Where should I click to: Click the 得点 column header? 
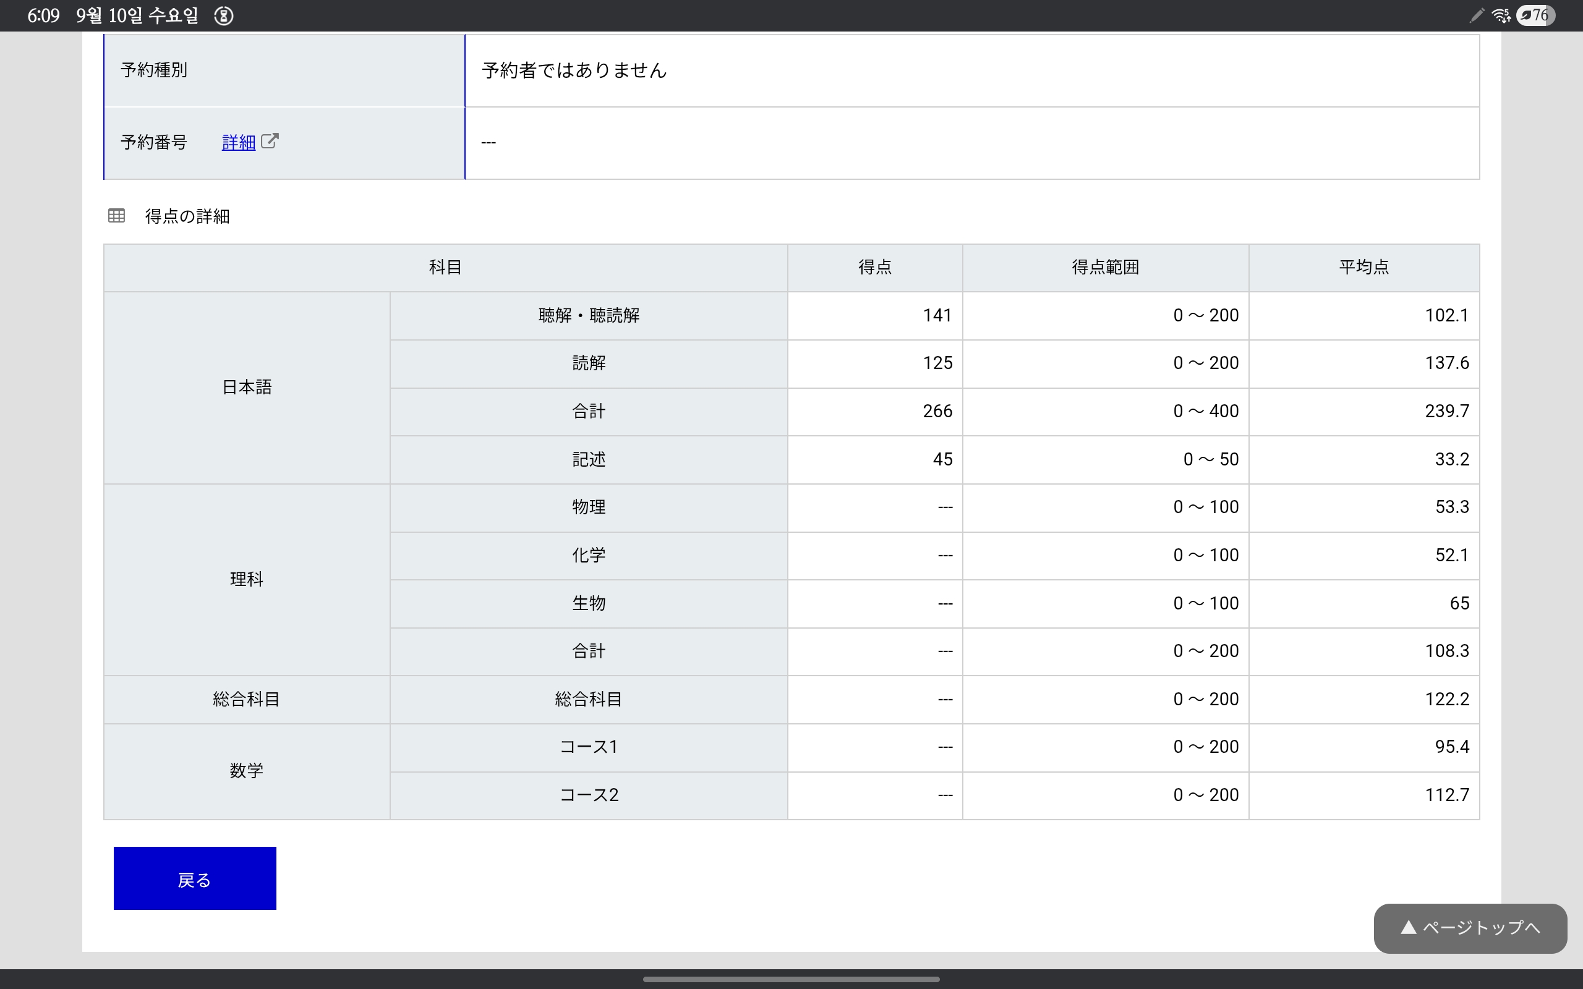[874, 268]
